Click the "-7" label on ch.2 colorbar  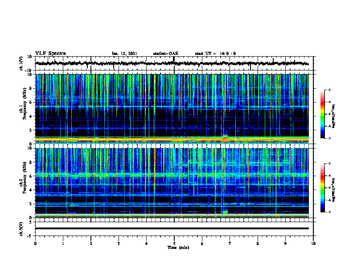click(x=328, y=212)
